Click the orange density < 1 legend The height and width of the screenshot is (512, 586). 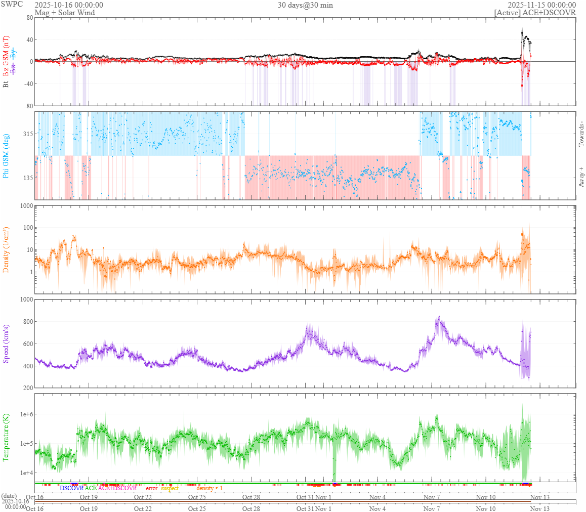(210, 488)
